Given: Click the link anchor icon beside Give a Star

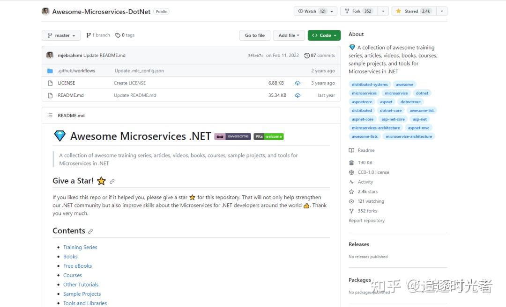Looking at the screenshot, I should (112, 181).
